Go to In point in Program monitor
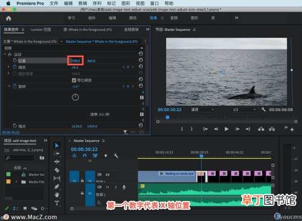This screenshot has width=302, height=221. pos(205,129)
